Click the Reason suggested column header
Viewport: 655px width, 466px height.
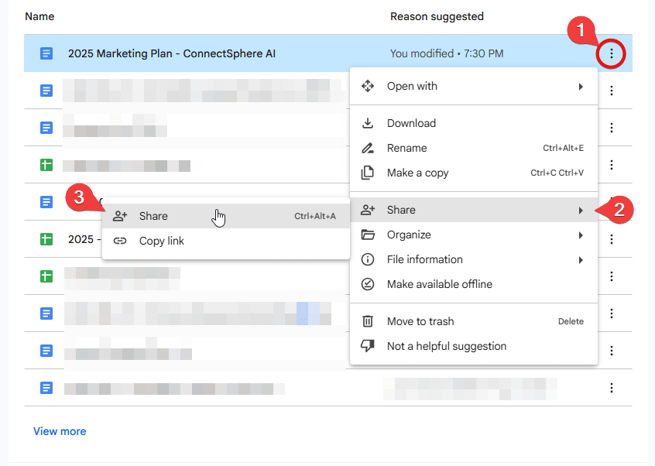[x=437, y=16]
